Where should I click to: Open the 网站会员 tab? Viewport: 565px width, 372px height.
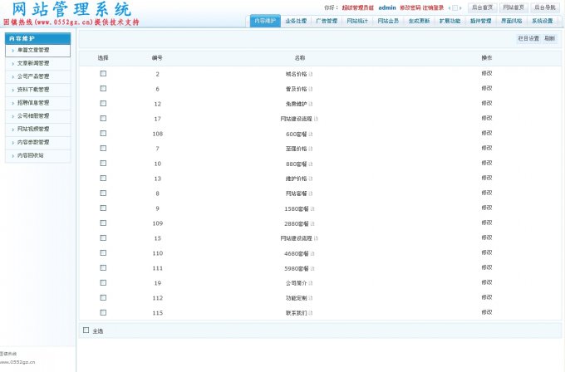point(388,21)
